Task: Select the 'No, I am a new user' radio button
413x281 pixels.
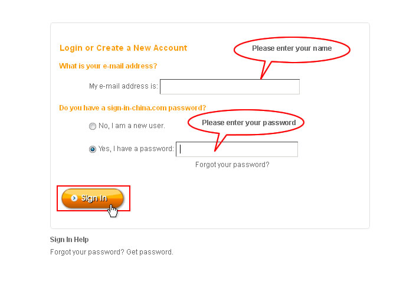Action: pos(93,126)
